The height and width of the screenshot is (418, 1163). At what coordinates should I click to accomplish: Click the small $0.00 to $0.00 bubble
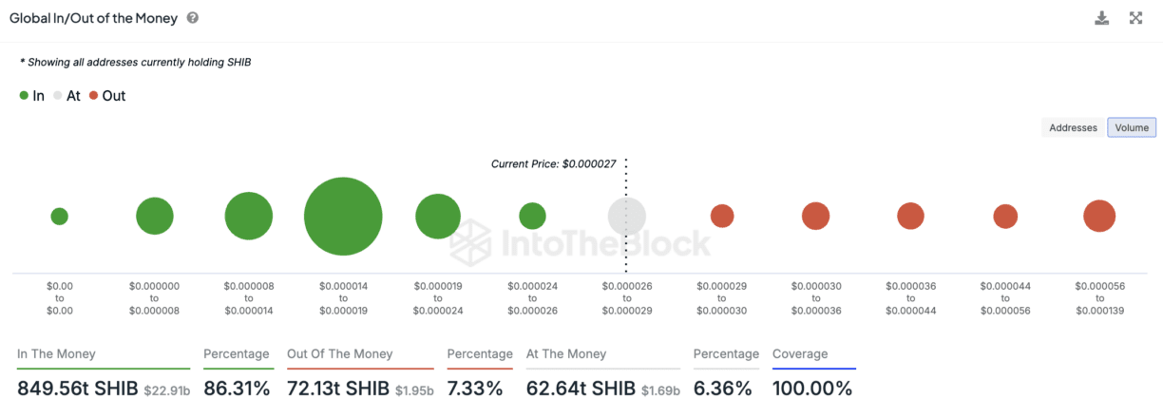click(x=59, y=217)
